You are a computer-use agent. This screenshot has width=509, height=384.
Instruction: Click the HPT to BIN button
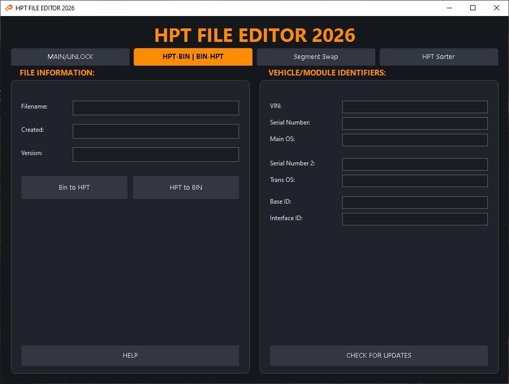186,188
